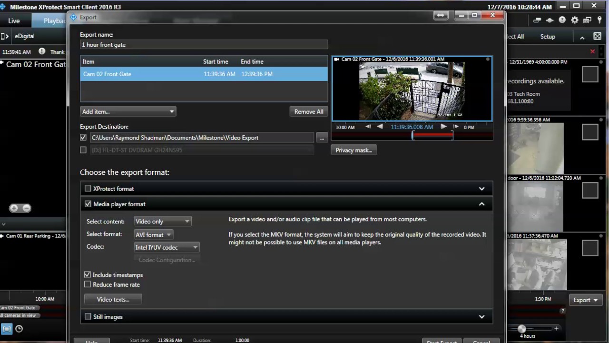Click the disabled Codec Configuration... button
Image resolution: width=609 pixels, height=343 pixels.
point(167,260)
